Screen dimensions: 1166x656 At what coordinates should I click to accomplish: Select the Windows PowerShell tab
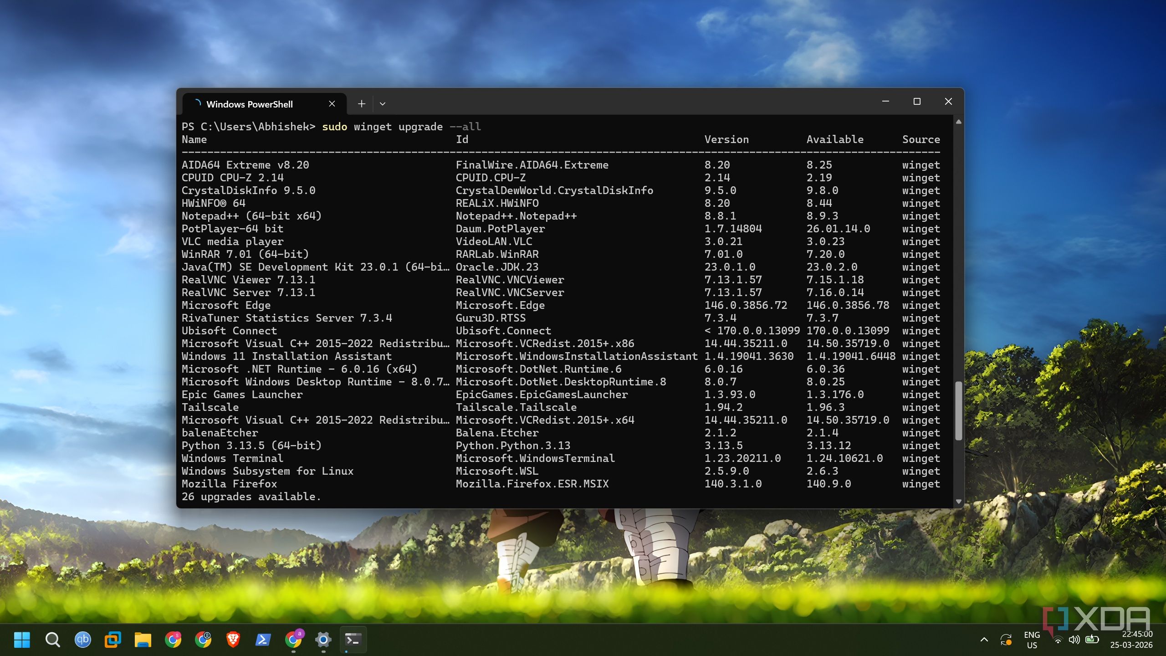264,104
